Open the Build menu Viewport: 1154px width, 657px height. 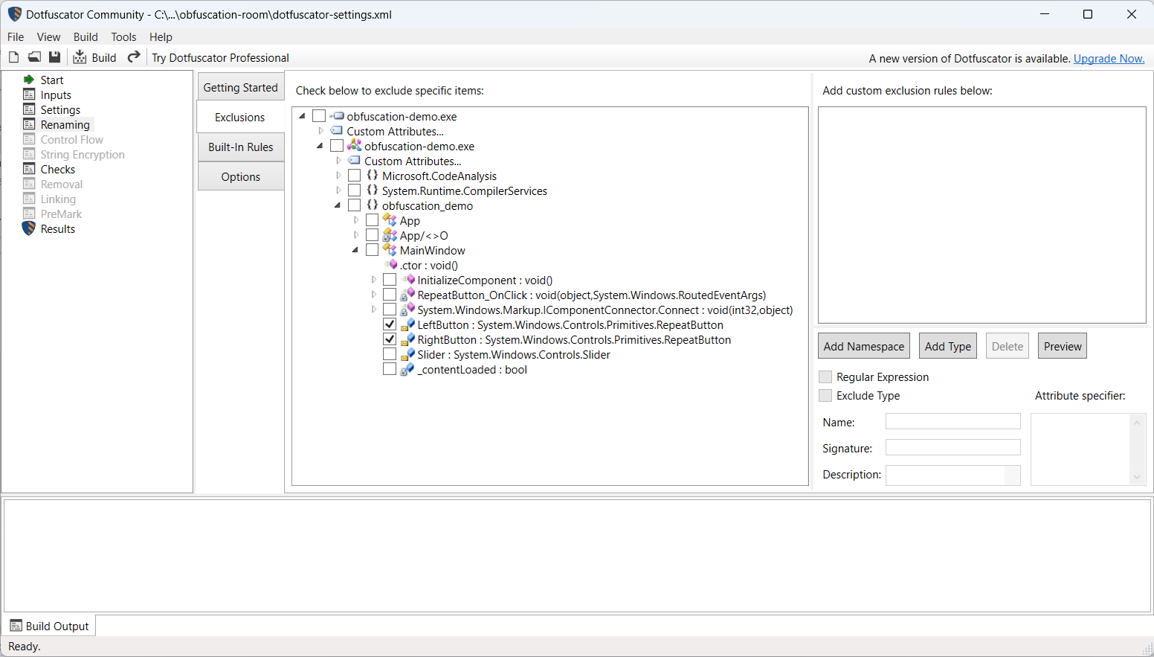[86, 36]
